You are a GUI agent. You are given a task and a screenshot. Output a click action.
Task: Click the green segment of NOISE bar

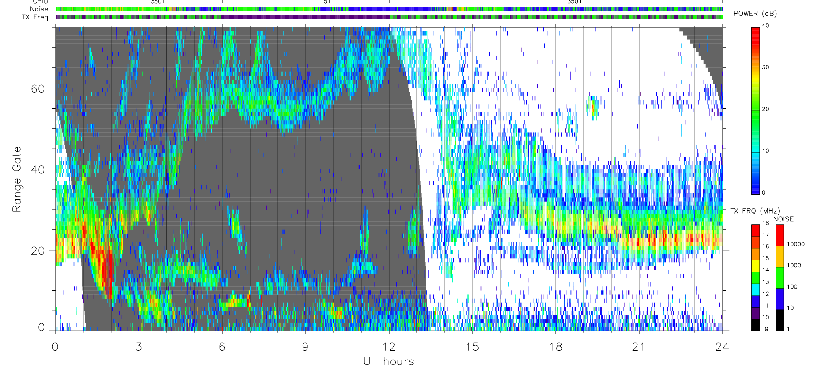pyautogui.click(x=780, y=278)
